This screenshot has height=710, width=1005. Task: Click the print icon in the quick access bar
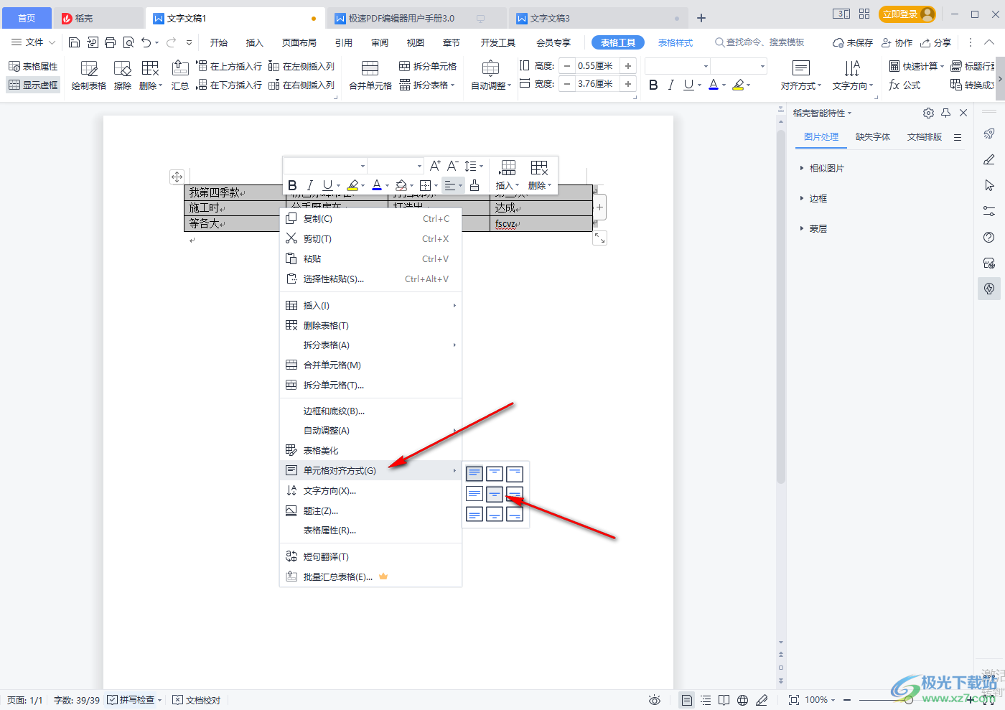click(110, 42)
